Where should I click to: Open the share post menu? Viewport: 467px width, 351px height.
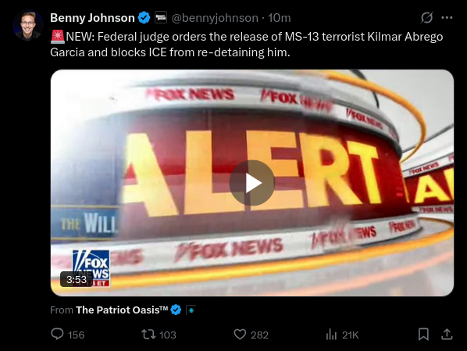[447, 335]
